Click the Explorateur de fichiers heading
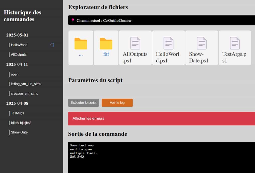The width and height of the screenshot is (255, 173). 98,7
